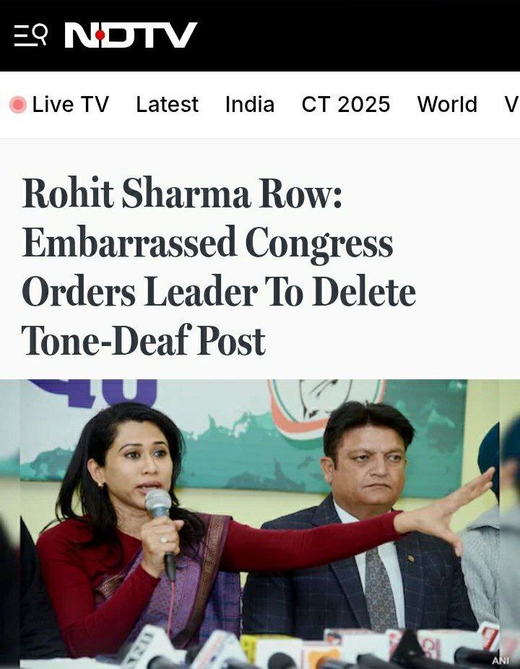Click "Tone-Deaf Post" headline text
This screenshot has width=520, height=669.
click(143, 340)
